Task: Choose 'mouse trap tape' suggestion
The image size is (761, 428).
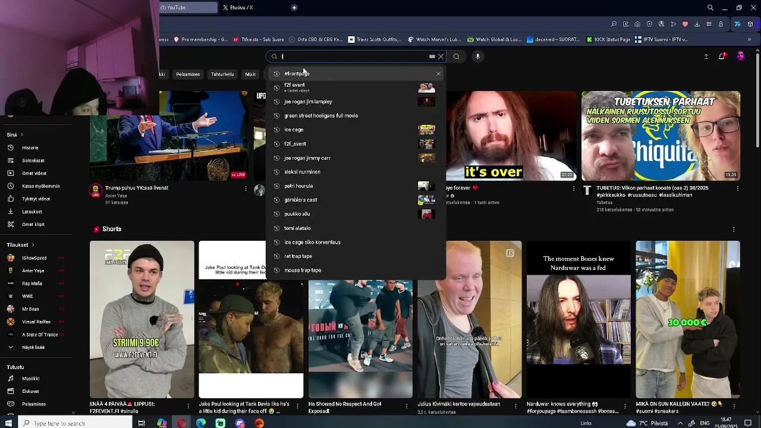Action: coord(356,270)
